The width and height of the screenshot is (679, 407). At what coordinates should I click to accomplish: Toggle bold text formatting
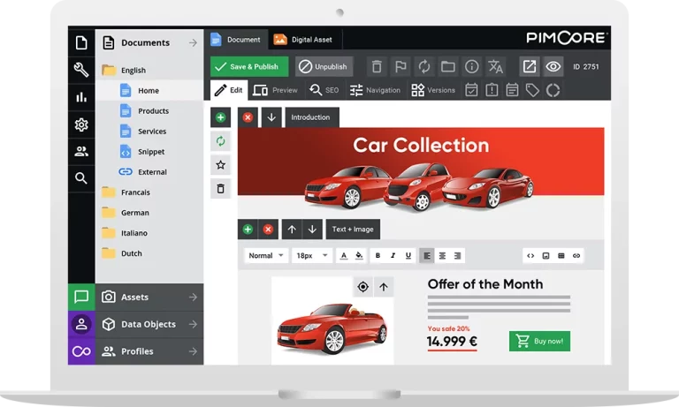click(378, 256)
